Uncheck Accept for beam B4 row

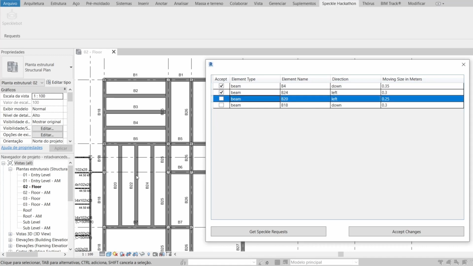click(x=221, y=86)
